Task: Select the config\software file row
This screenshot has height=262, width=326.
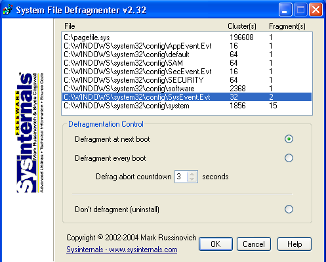Action: 187,89
